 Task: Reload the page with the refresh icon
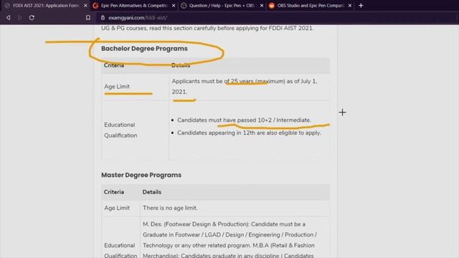click(x=32, y=17)
